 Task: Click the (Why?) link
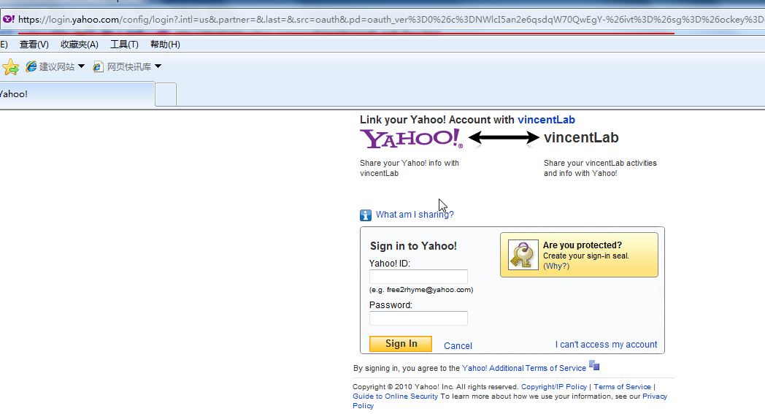(556, 266)
